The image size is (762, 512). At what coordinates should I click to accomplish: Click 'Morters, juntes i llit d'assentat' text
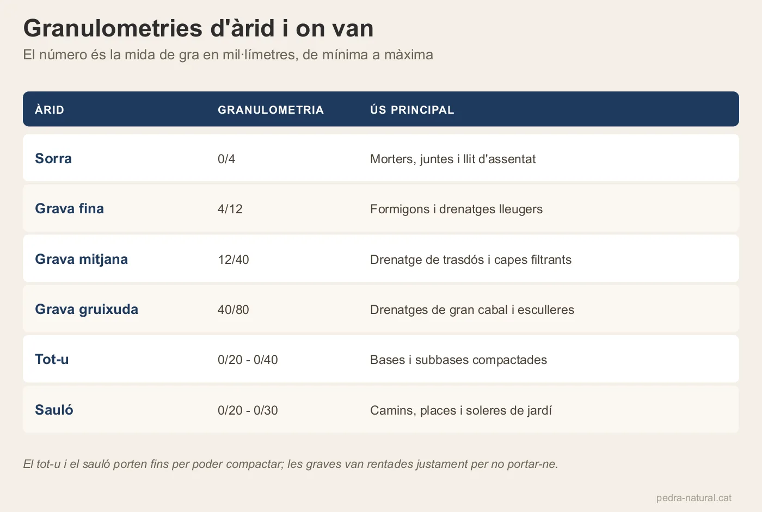(x=453, y=159)
